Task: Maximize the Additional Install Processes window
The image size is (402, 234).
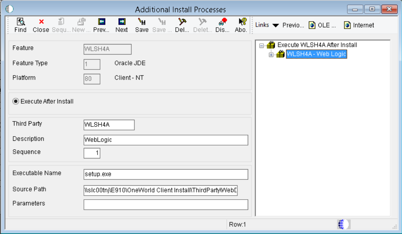Action: coord(372,9)
